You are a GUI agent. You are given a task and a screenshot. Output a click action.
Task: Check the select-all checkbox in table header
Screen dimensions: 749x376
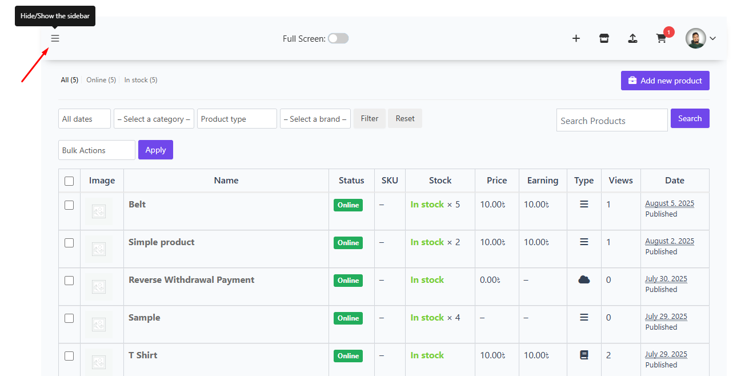click(69, 181)
